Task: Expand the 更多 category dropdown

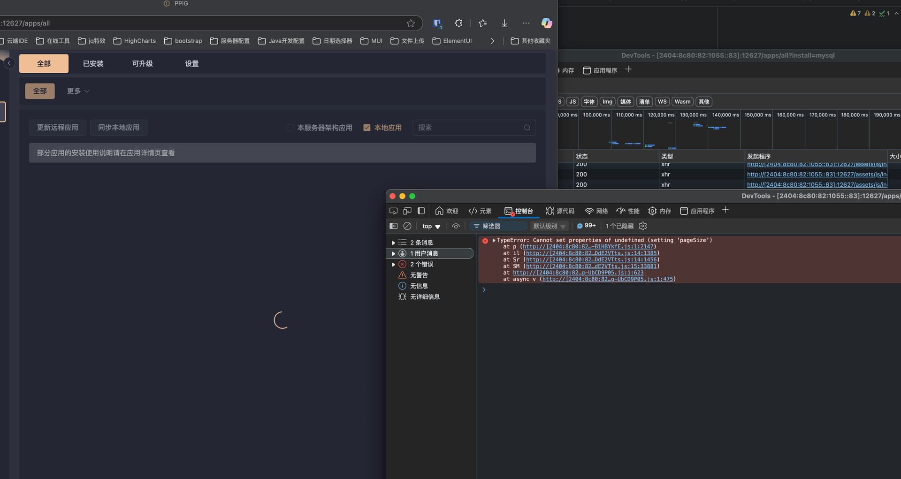Action: (x=78, y=91)
